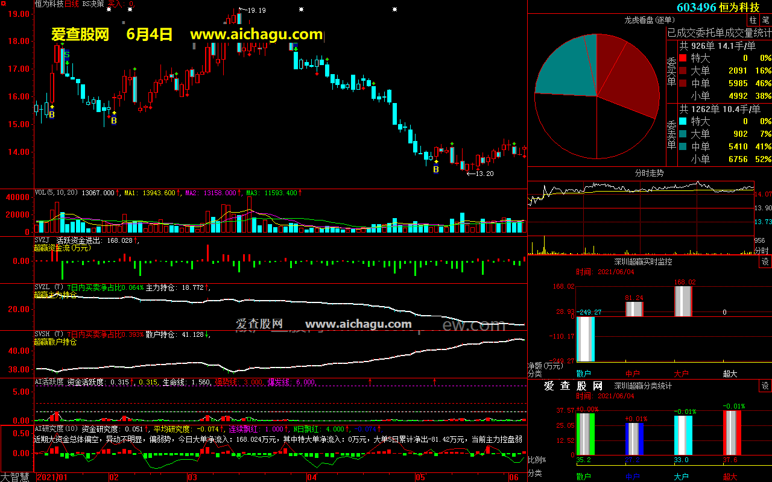This screenshot has width=772, height=482.
Task: Click the 中户 bar showing 81.24
Action: [x=634, y=309]
